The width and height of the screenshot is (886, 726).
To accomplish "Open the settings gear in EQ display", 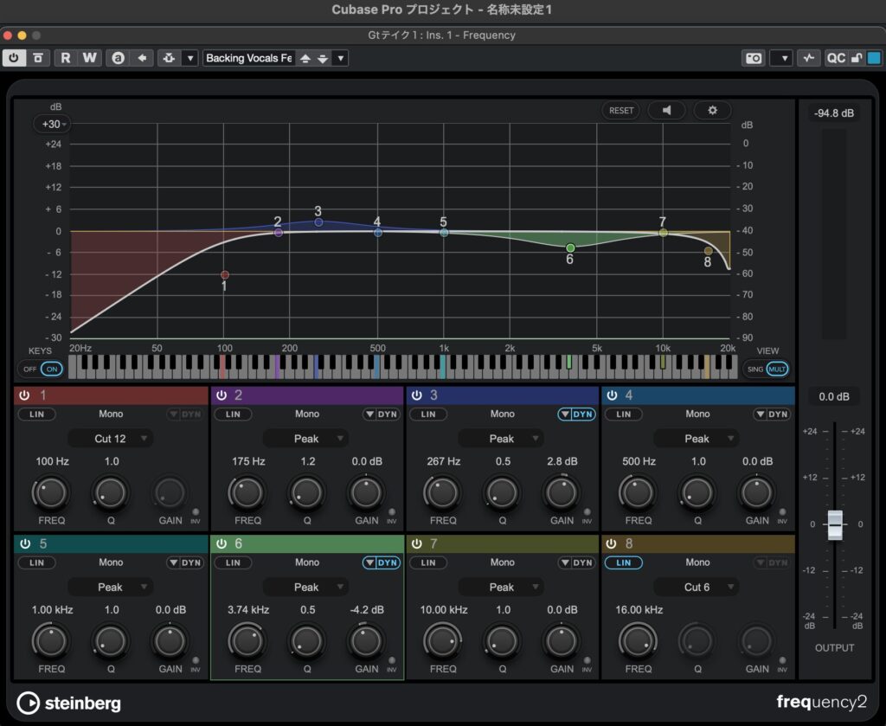I will [x=712, y=111].
